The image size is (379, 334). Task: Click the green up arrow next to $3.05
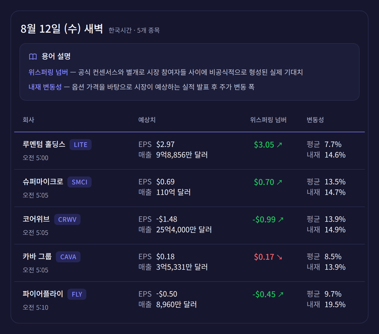click(x=280, y=145)
